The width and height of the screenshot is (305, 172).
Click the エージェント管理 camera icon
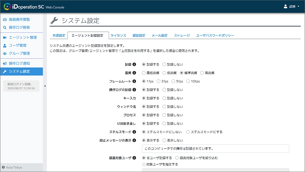coord(5,37)
